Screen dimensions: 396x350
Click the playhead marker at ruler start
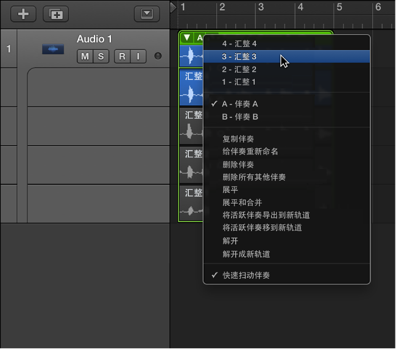click(x=174, y=7)
